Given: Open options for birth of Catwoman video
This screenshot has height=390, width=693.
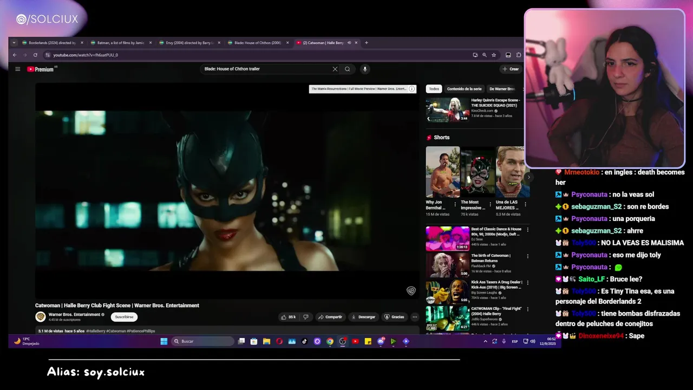Looking at the screenshot, I should [528, 256].
